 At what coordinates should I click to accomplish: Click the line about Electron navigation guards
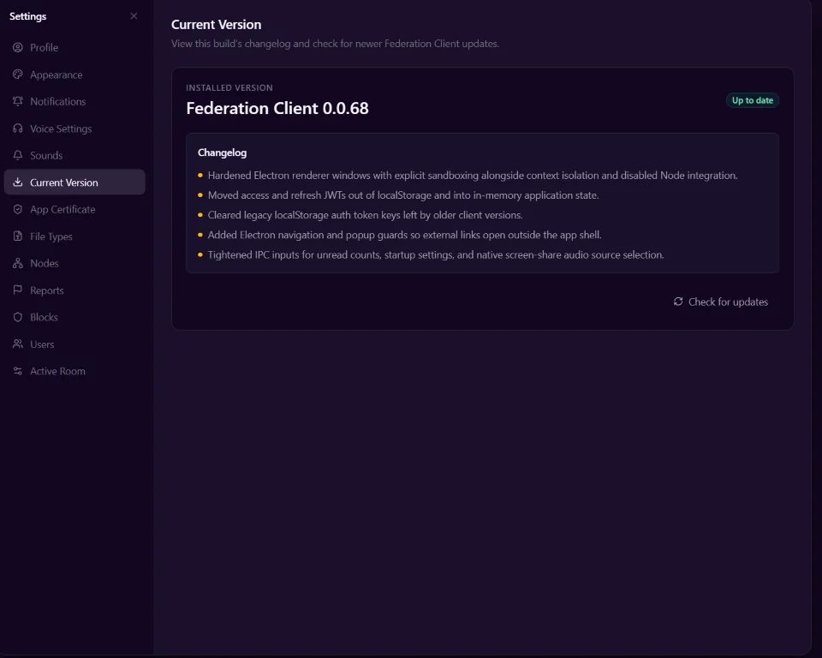tap(404, 235)
